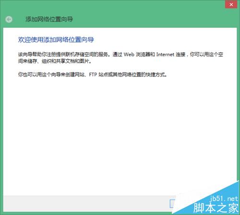
Task: Click the paragraph beginning '该向导帮助你注册'
Action: point(120,58)
